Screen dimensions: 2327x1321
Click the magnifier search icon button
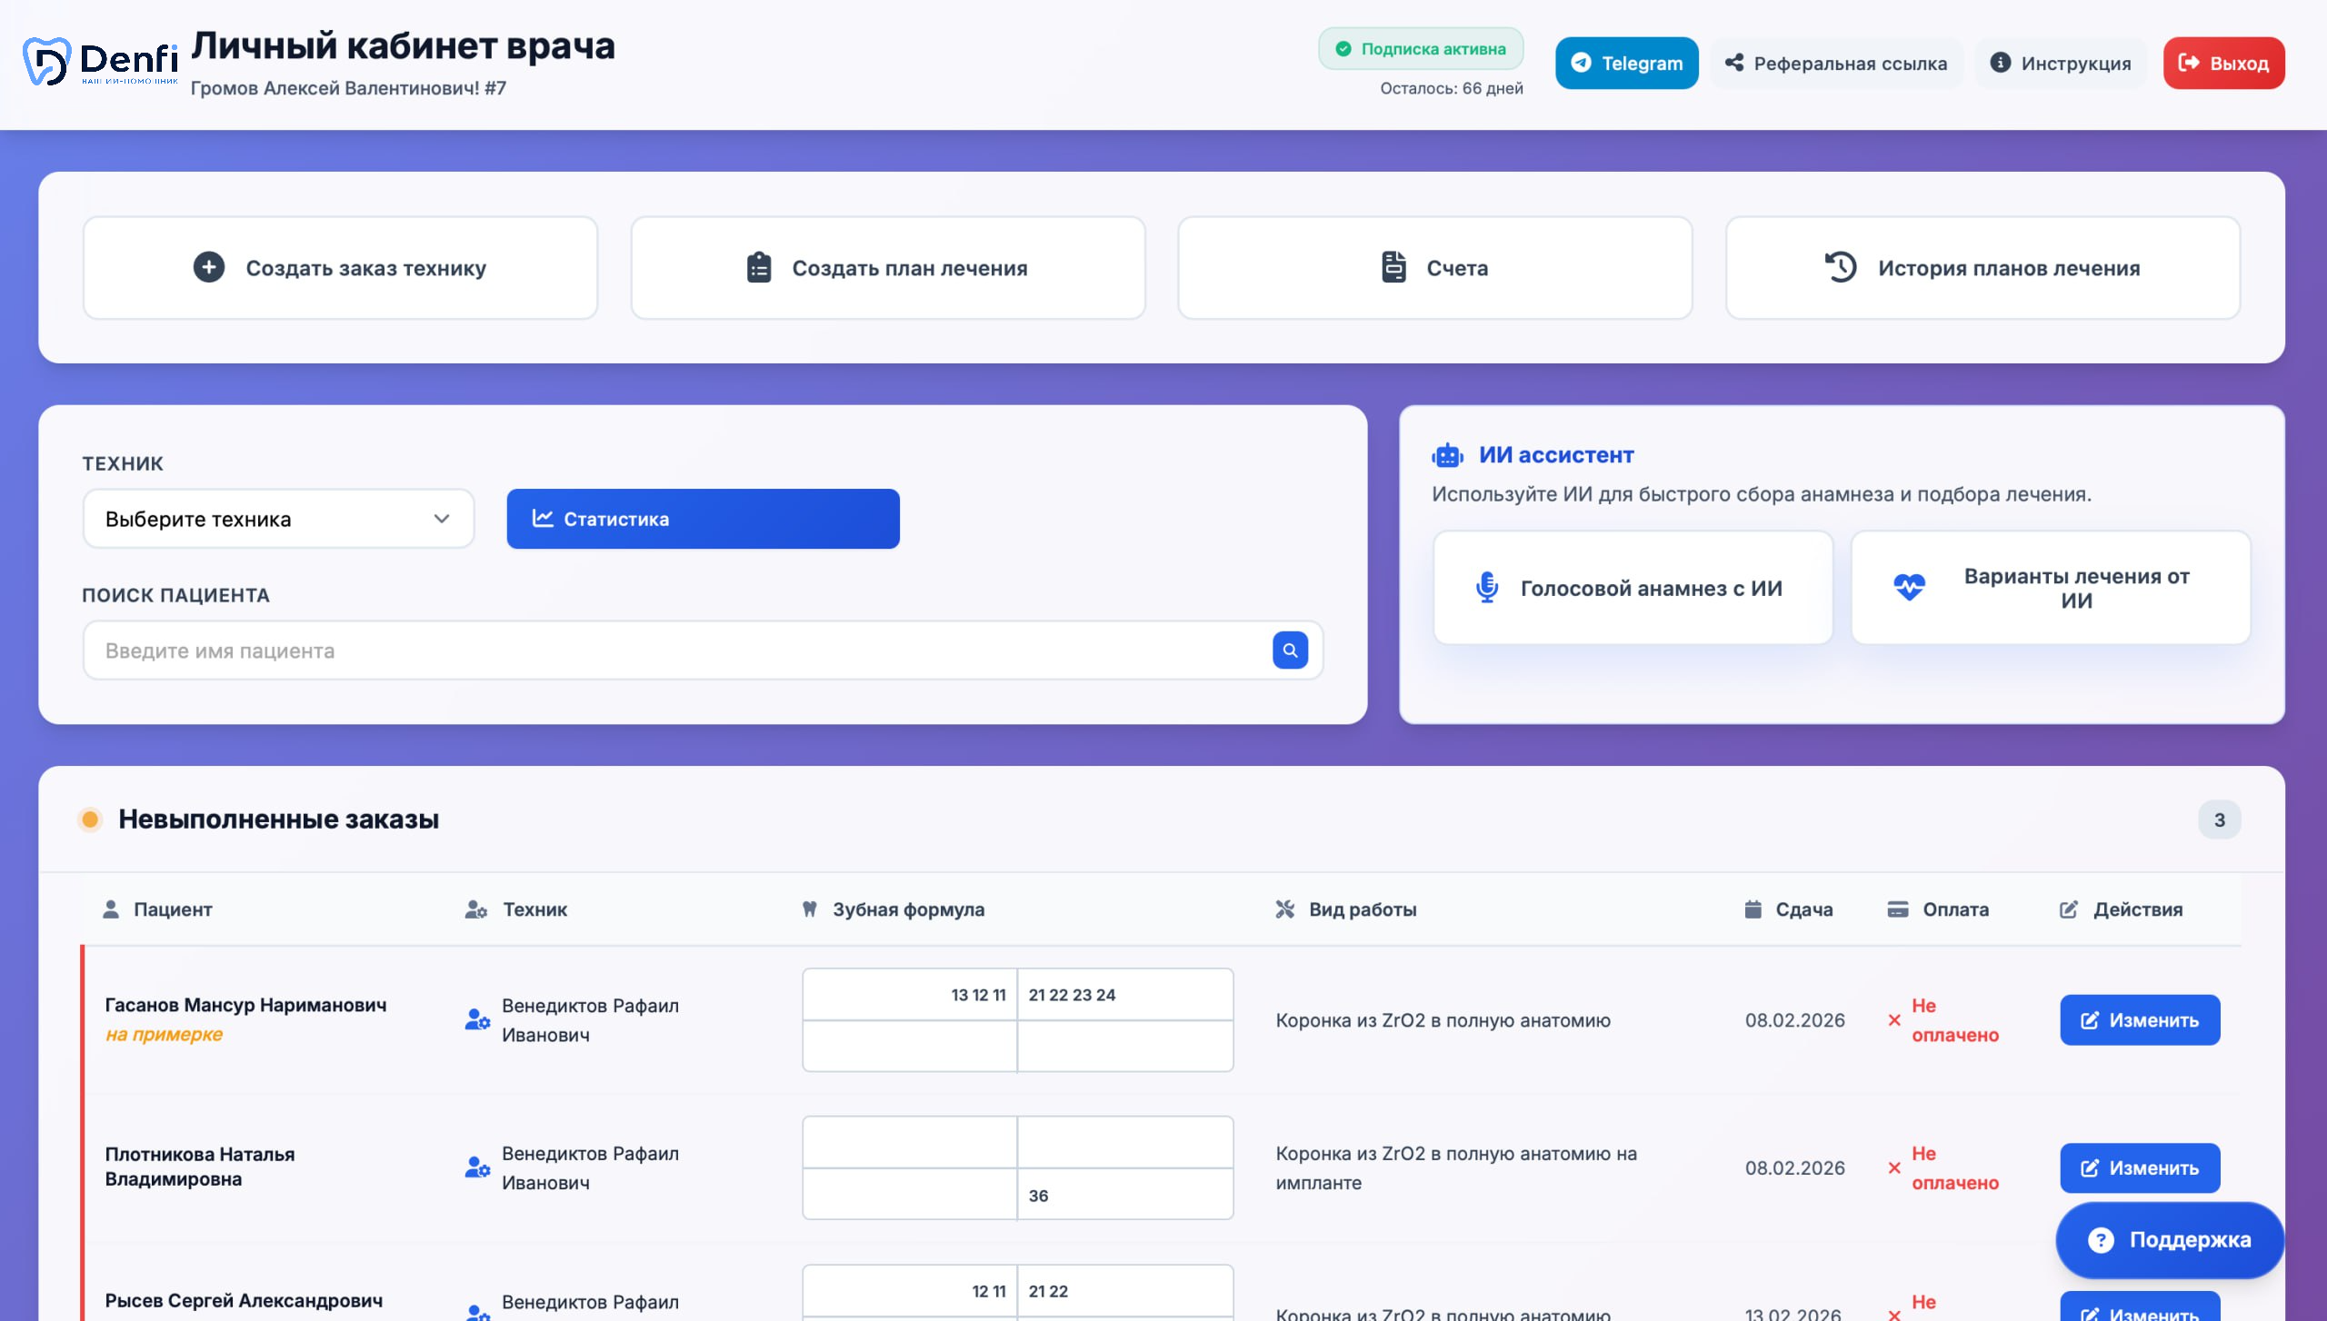pyautogui.click(x=1290, y=651)
